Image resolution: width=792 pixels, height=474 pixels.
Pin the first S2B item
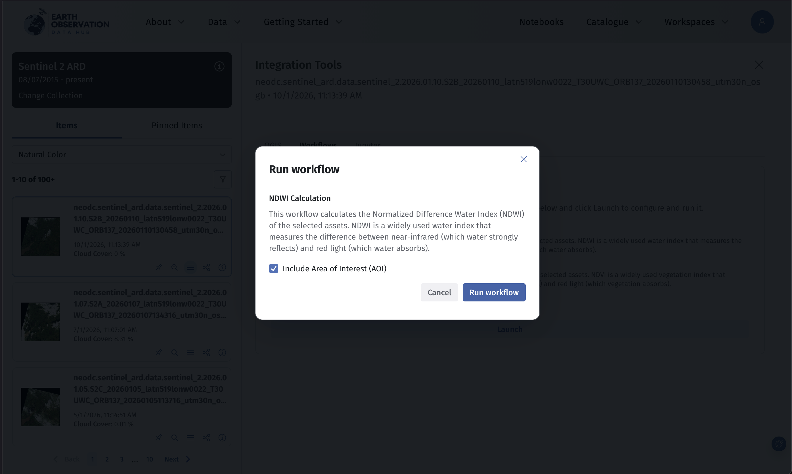[x=159, y=267]
